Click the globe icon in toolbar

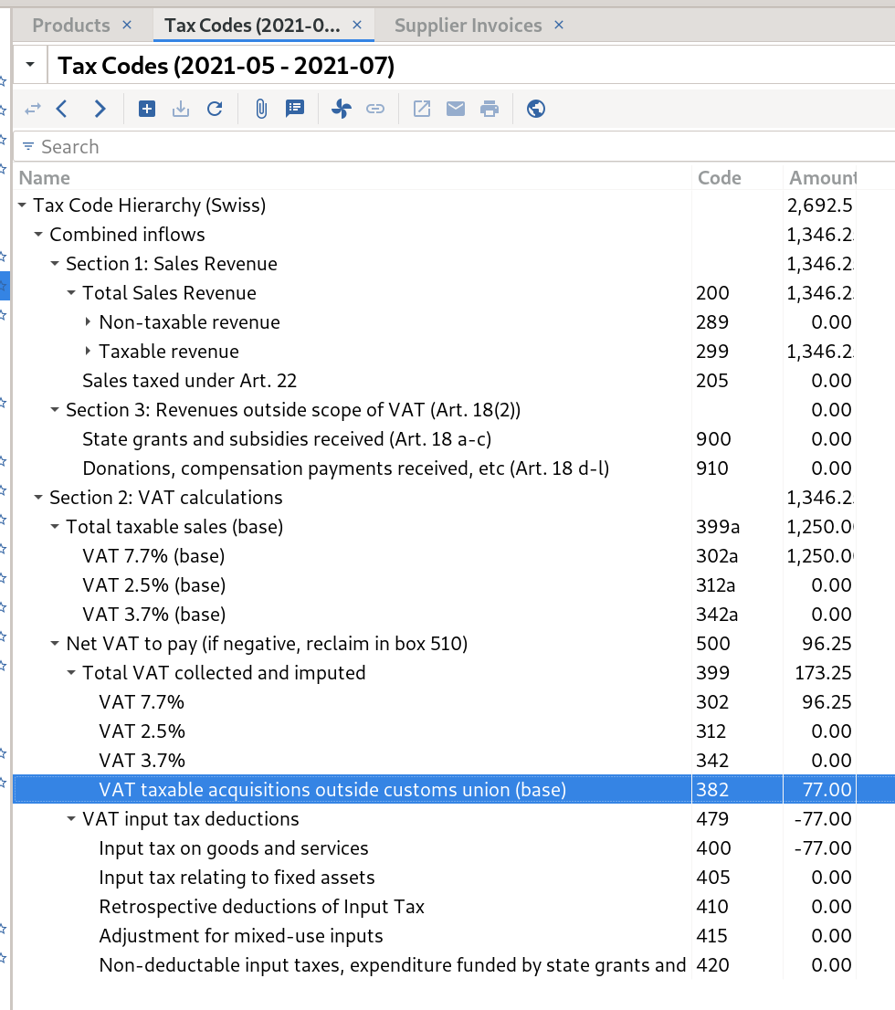pos(536,109)
